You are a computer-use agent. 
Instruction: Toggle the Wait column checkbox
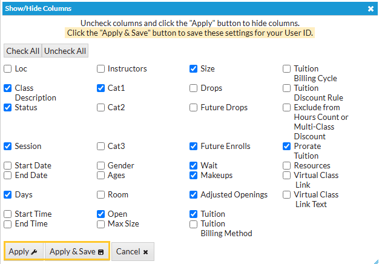click(194, 166)
